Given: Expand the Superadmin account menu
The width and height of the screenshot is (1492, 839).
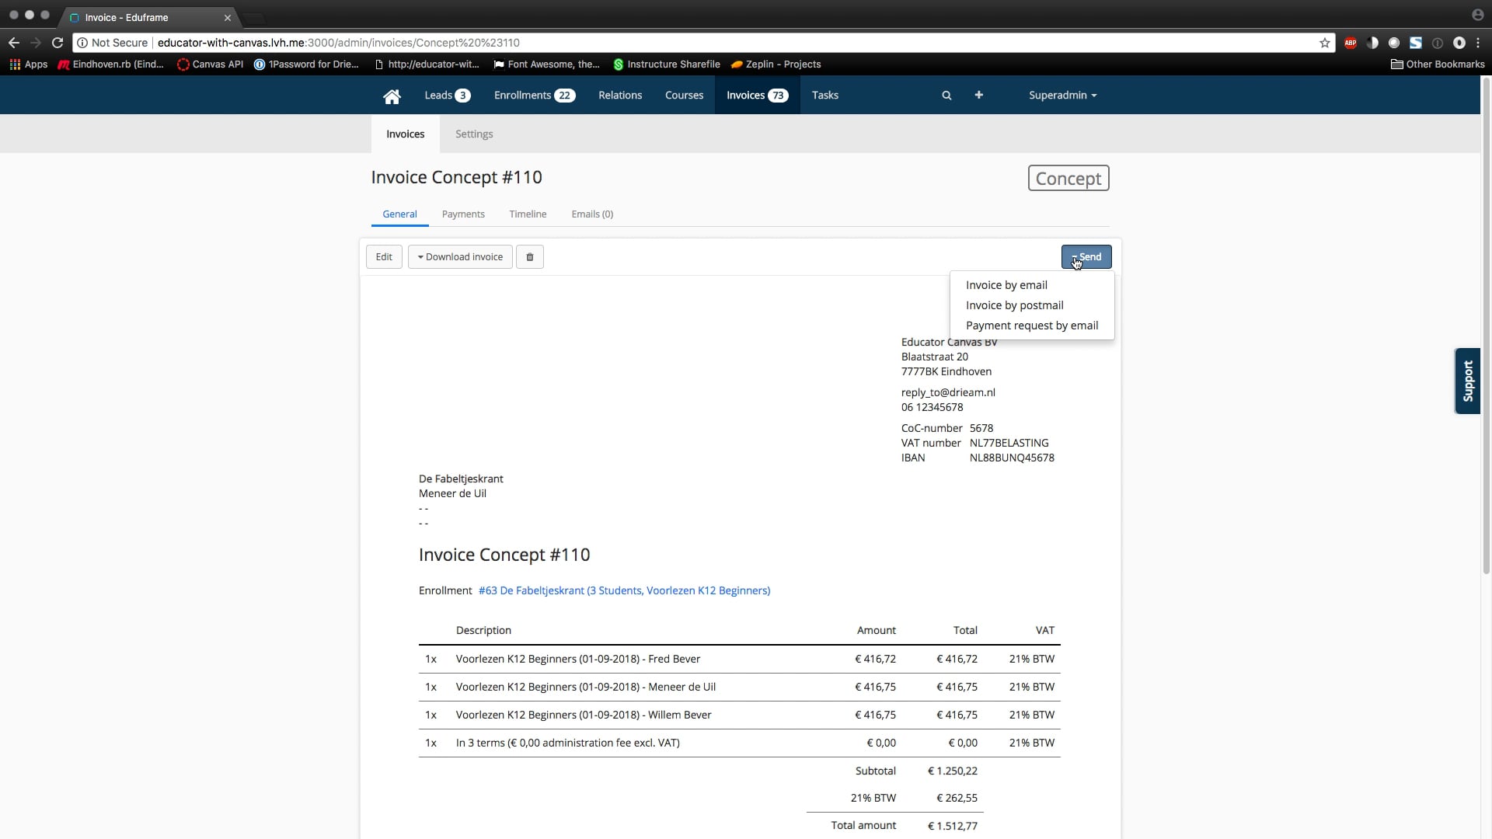Looking at the screenshot, I should pos(1063,95).
